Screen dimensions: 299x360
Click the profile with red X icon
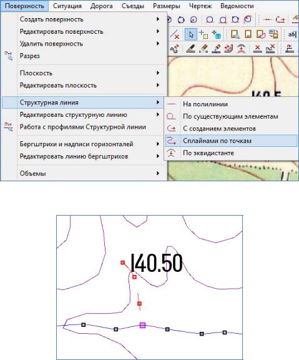tap(270, 49)
